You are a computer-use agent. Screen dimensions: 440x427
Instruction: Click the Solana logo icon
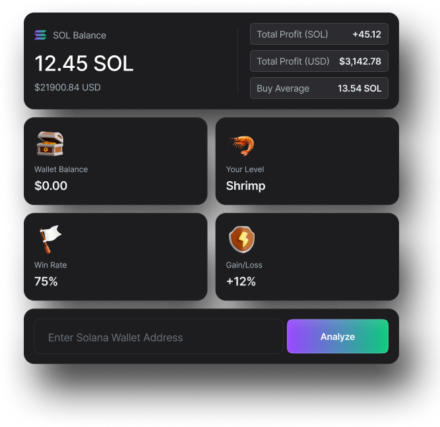click(40, 35)
